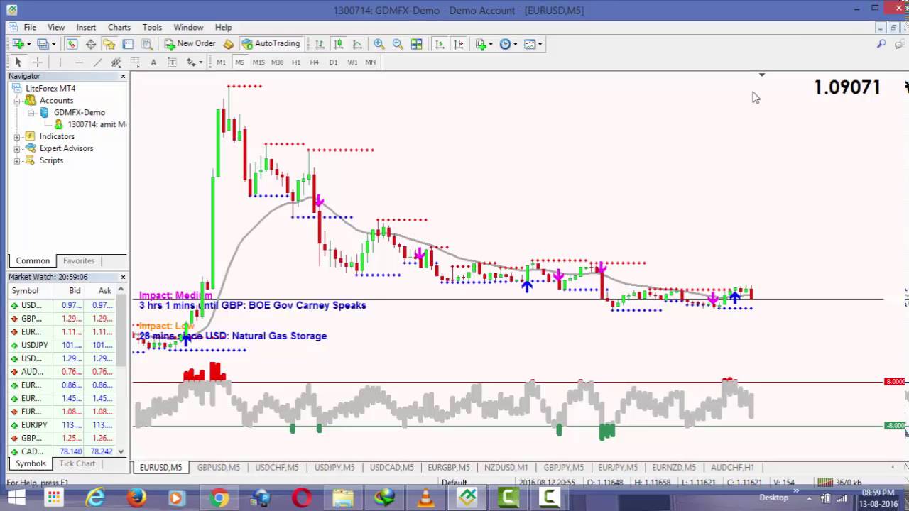Close the Market Watch panel
Viewport: 909px width, 511px height.
(x=123, y=277)
